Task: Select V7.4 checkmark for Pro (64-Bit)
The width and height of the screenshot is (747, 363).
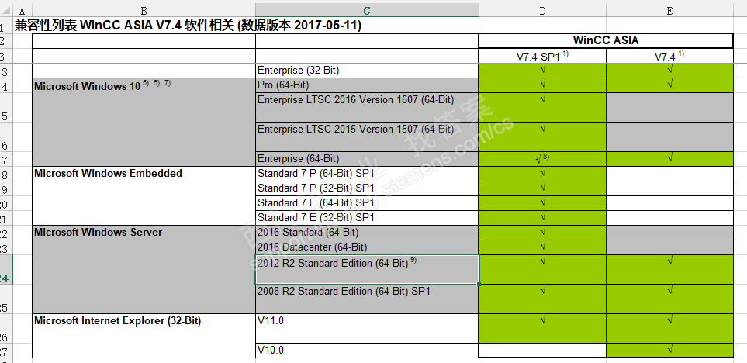Action: pos(669,85)
